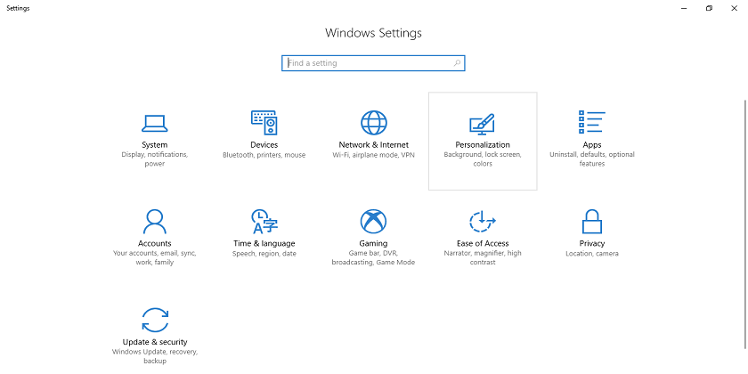The image size is (748, 374).
Task: Click 'Speech, region, date' description
Action: click(x=264, y=254)
